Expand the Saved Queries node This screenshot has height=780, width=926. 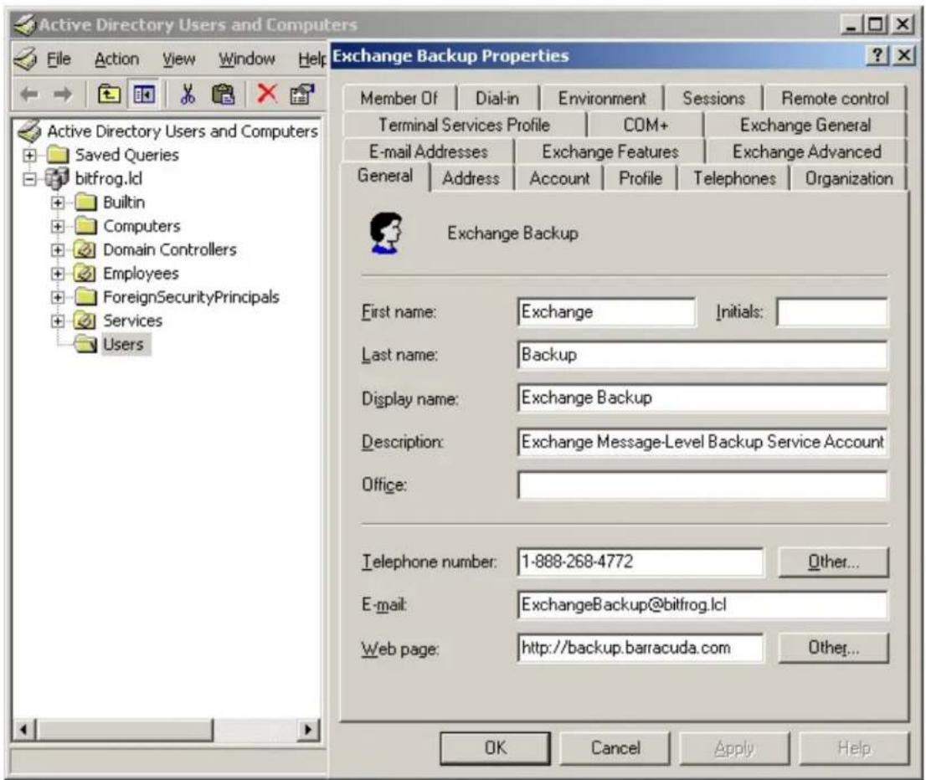(29, 156)
